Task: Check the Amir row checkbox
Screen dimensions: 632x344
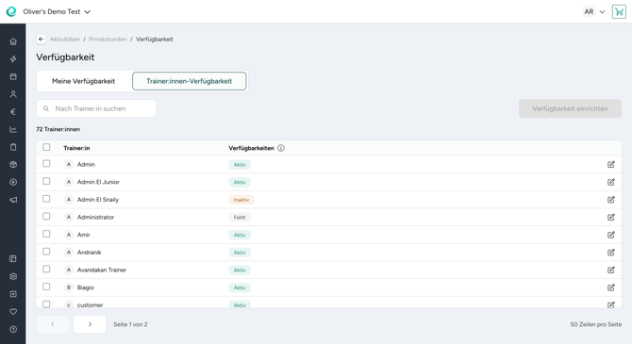Action: tap(46, 234)
